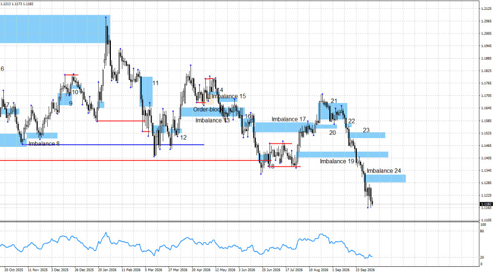The image size is (494, 274).
Task: Select zone label '10'
Action: (x=75, y=92)
